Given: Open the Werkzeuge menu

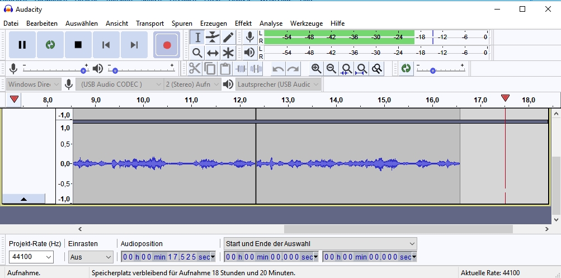Looking at the screenshot, I should (x=307, y=23).
